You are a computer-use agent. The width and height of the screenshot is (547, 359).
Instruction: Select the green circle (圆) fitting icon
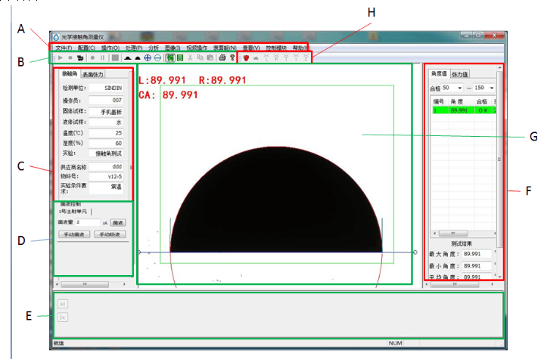pos(180,58)
